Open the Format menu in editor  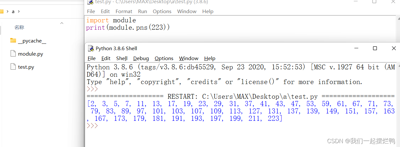tap(124, 12)
